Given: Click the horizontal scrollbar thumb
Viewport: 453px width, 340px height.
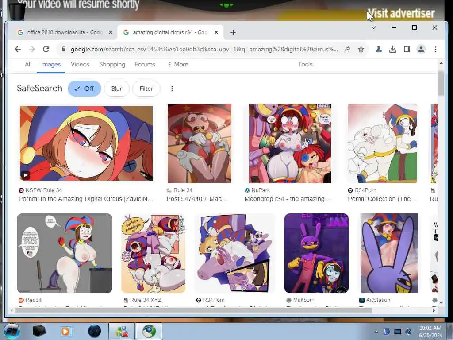Looking at the screenshot, I should pos(194,310).
